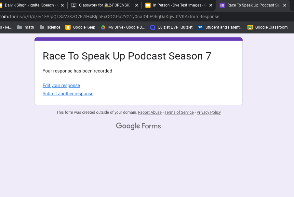Click the form title 'Race To Speak Up Podcast Season 7'

click(127, 56)
